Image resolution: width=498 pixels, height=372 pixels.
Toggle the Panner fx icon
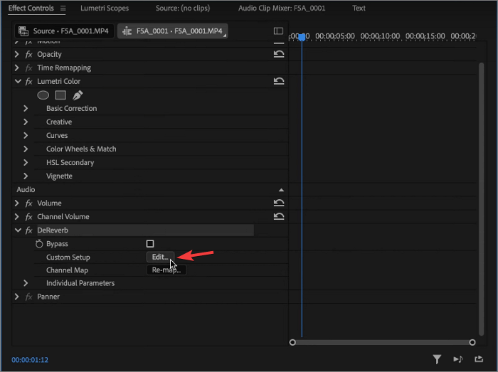(29, 297)
